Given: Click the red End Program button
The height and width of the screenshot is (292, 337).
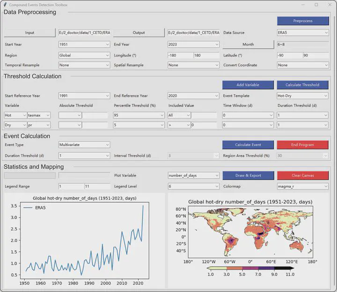Looking at the screenshot, I should tap(302, 145).
